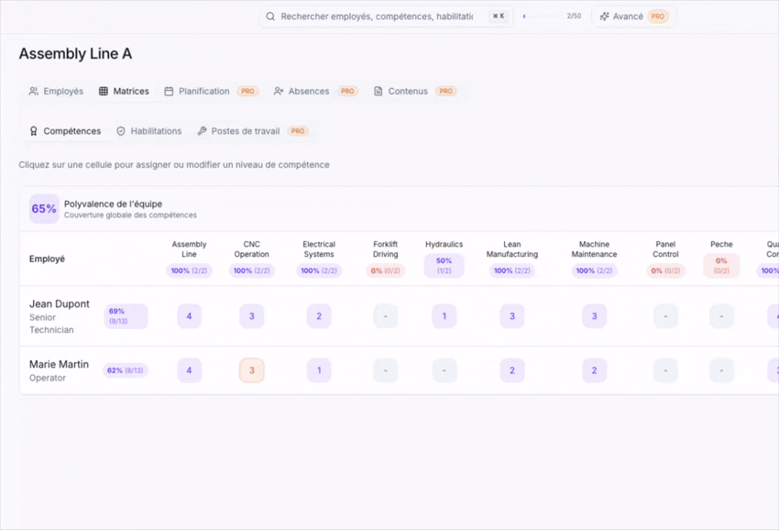Click the Matrices grid icon
Image resolution: width=779 pixels, height=530 pixels.
[104, 92]
